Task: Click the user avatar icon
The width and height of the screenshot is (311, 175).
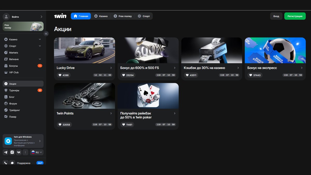Action: [6, 17]
